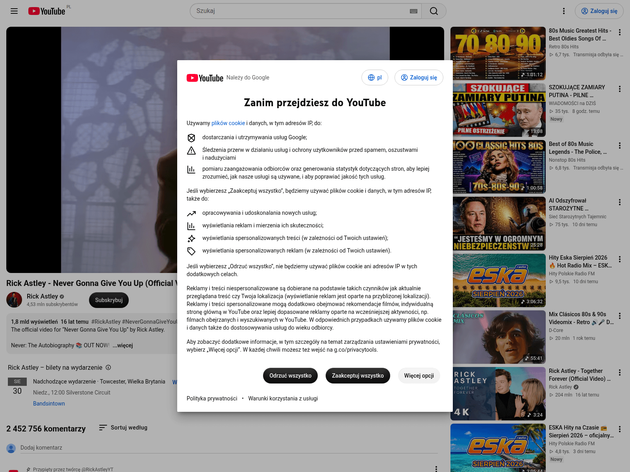Expand description with ...więcej
The width and height of the screenshot is (630, 472).
[x=123, y=345]
